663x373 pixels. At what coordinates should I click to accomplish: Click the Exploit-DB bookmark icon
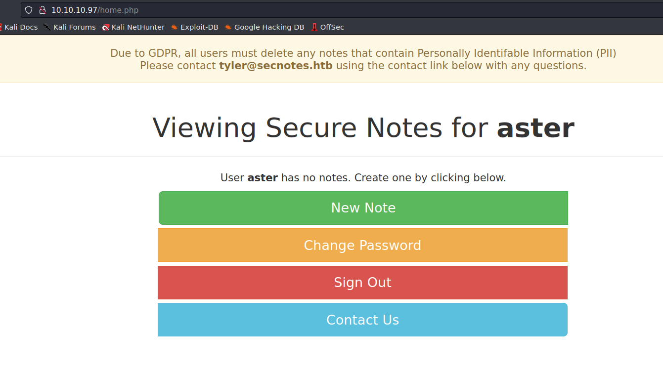(175, 27)
